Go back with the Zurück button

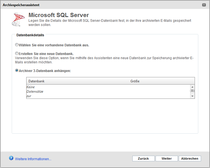tap(144, 159)
